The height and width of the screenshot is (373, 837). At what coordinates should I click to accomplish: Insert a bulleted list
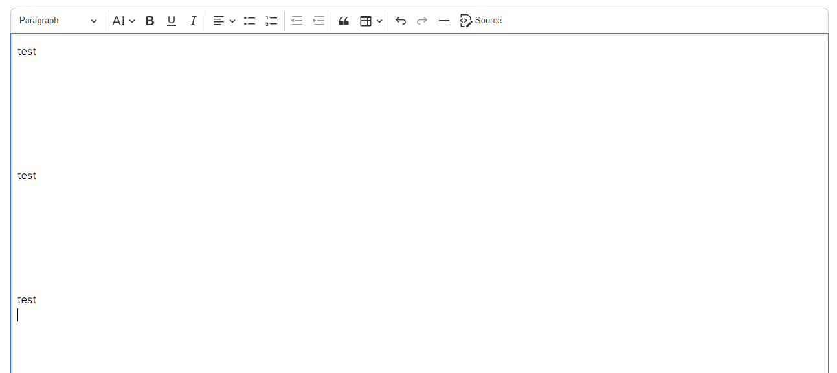click(x=249, y=20)
